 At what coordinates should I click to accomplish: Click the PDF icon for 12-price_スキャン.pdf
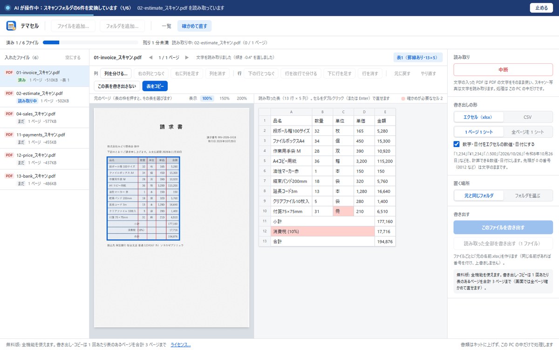point(9,155)
